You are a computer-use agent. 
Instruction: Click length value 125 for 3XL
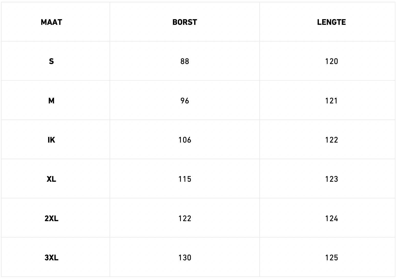pyautogui.click(x=331, y=258)
